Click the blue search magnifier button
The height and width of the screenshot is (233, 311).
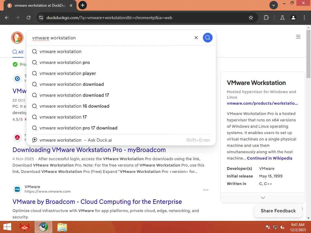(208, 38)
